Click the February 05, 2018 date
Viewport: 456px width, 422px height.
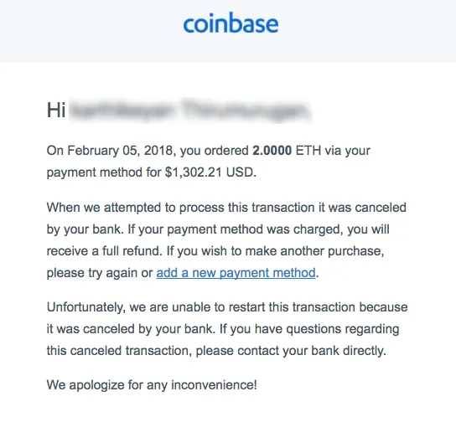(120, 151)
